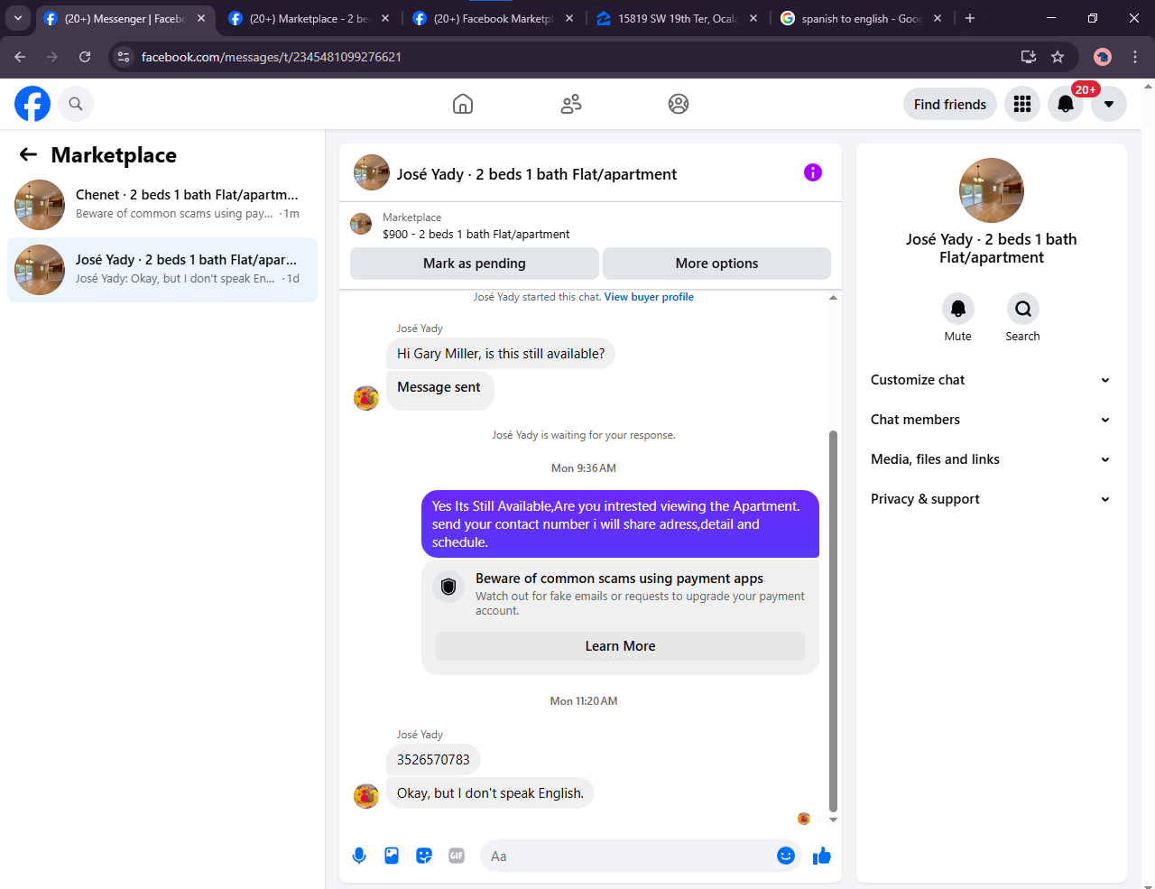Open View buyer profile link
Viewport: 1155px width, 889px height.
649,297
